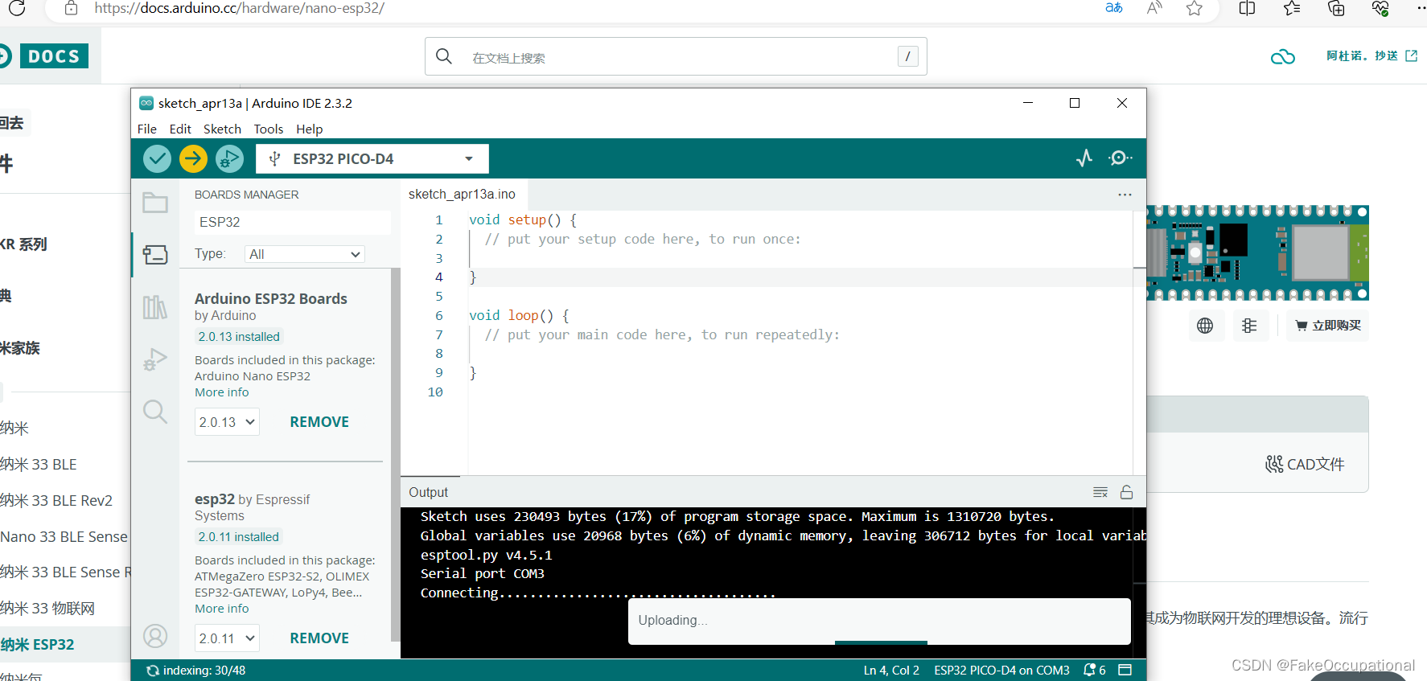Open the Help menu
The width and height of the screenshot is (1427, 681).
(309, 129)
